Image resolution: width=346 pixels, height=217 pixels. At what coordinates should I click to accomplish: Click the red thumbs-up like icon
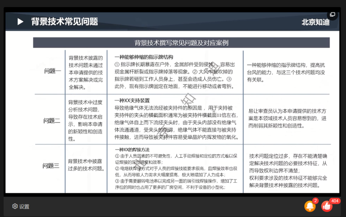327,207
